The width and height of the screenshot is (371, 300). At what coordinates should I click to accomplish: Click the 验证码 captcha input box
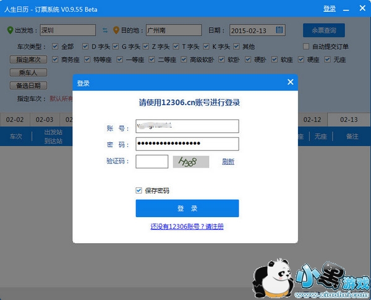click(x=152, y=161)
